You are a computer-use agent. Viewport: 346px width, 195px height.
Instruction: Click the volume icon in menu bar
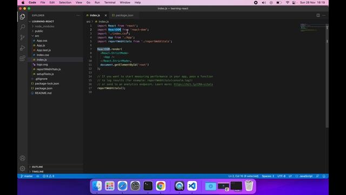[x=264, y=3]
